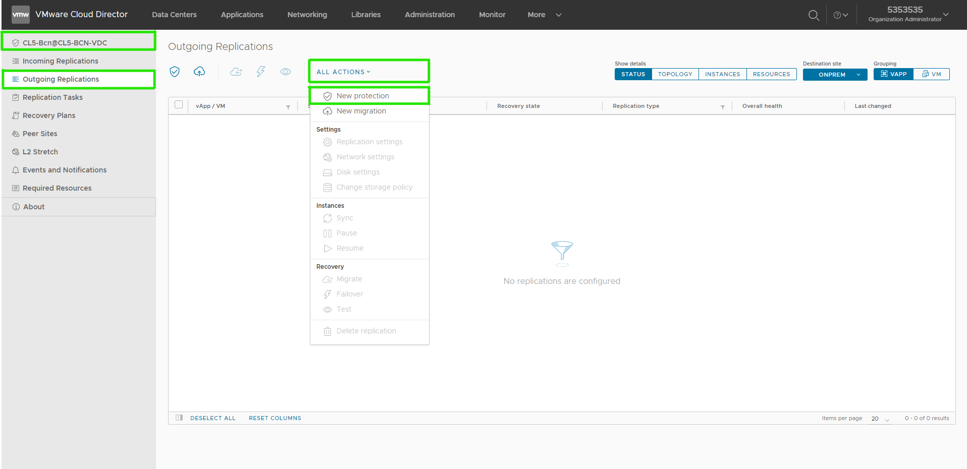Select Delete replication menu entry
Viewport: 967px width, 469px height.
point(369,331)
